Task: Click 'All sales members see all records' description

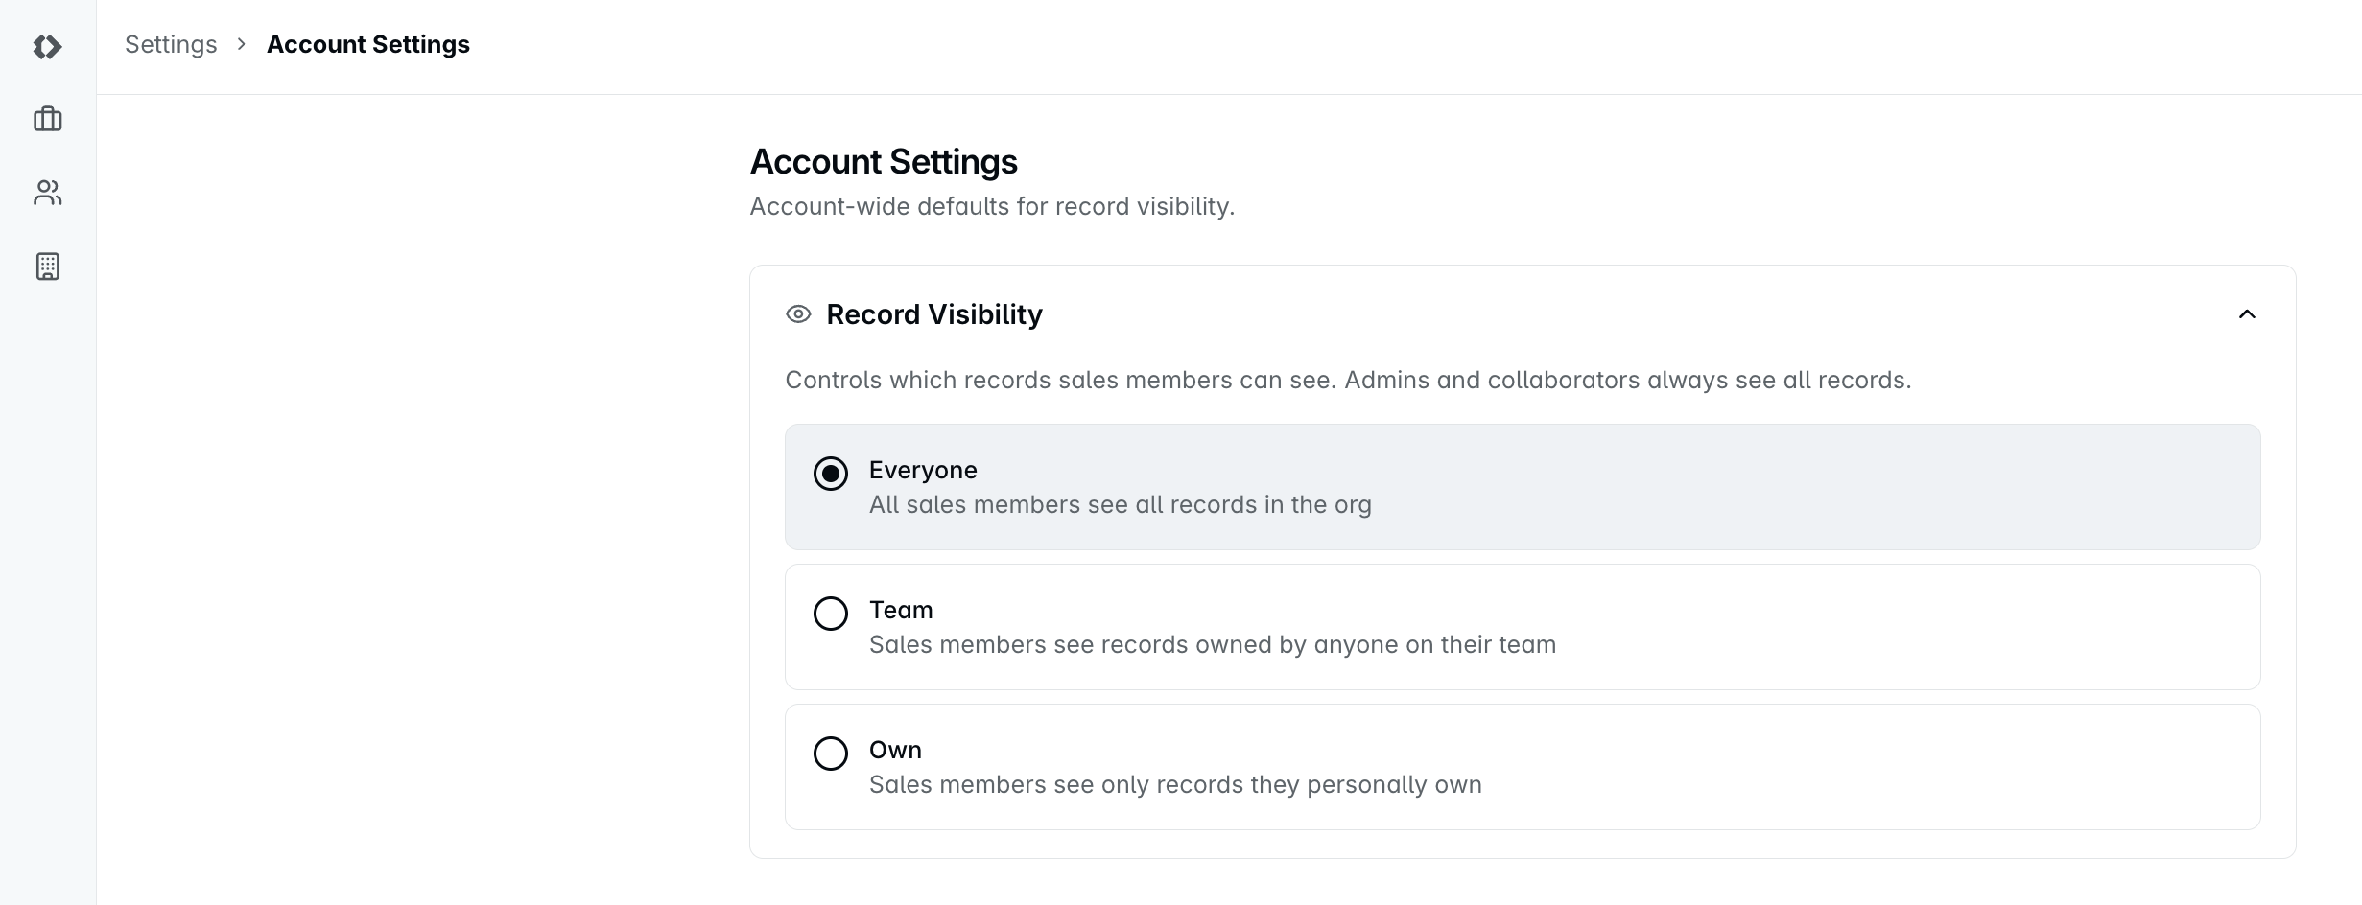Action: (1121, 505)
